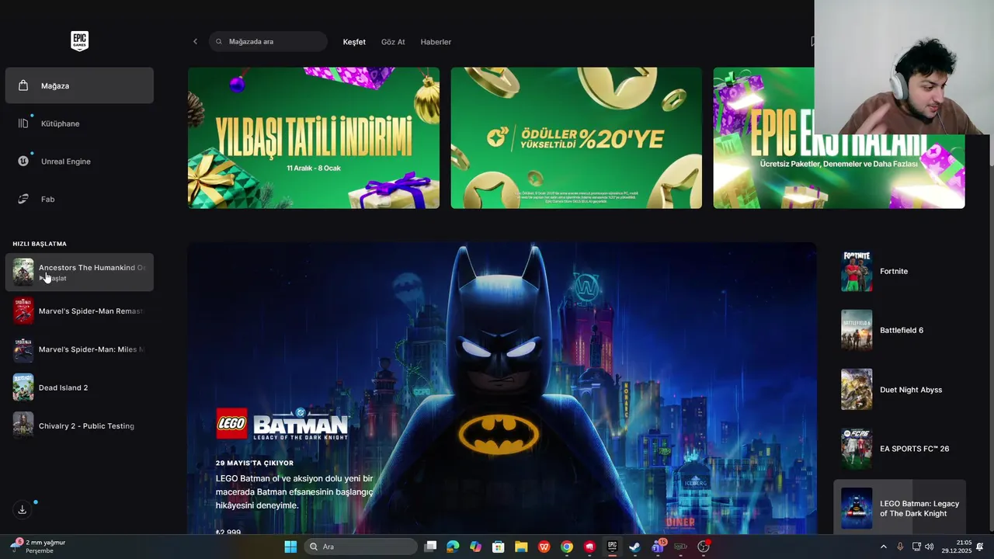Switch to the Göz At tab
This screenshot has height=559, width=994.
point(393,42)
